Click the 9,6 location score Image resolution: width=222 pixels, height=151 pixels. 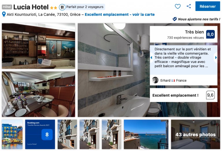(210, 95)
